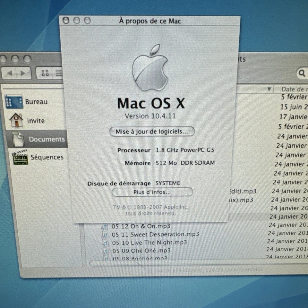Switch Finder to list view
Image resolution: width=308 pixels, height=308 pixels.
pos(59,73)
